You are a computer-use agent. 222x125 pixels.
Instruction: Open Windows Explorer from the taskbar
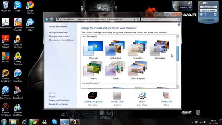14,122
